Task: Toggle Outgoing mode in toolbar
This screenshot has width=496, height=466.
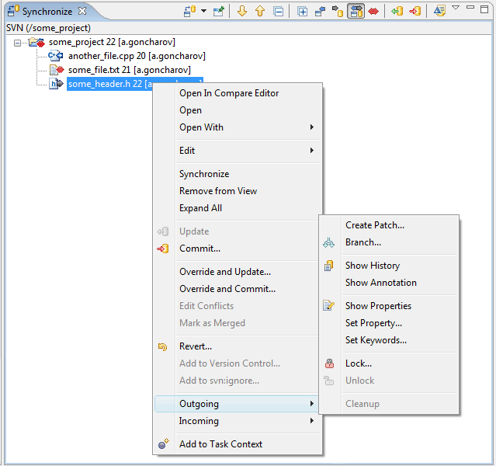Action: coord(338,12)
